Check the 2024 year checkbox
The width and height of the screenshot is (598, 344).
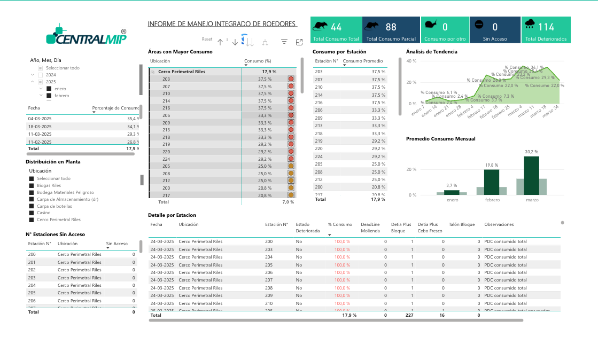(x=40, y=75)
